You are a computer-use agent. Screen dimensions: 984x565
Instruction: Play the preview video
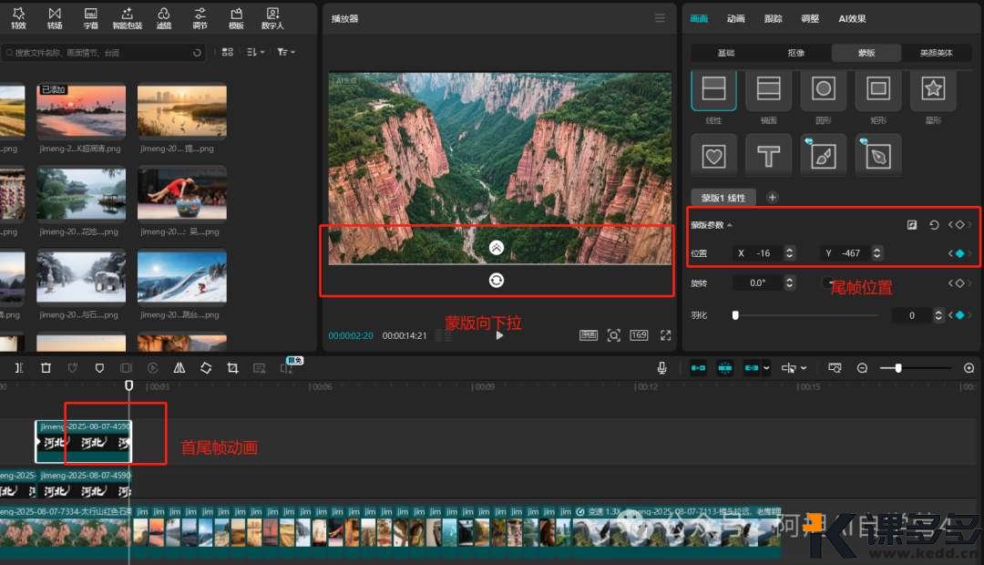tap(499, 335)
